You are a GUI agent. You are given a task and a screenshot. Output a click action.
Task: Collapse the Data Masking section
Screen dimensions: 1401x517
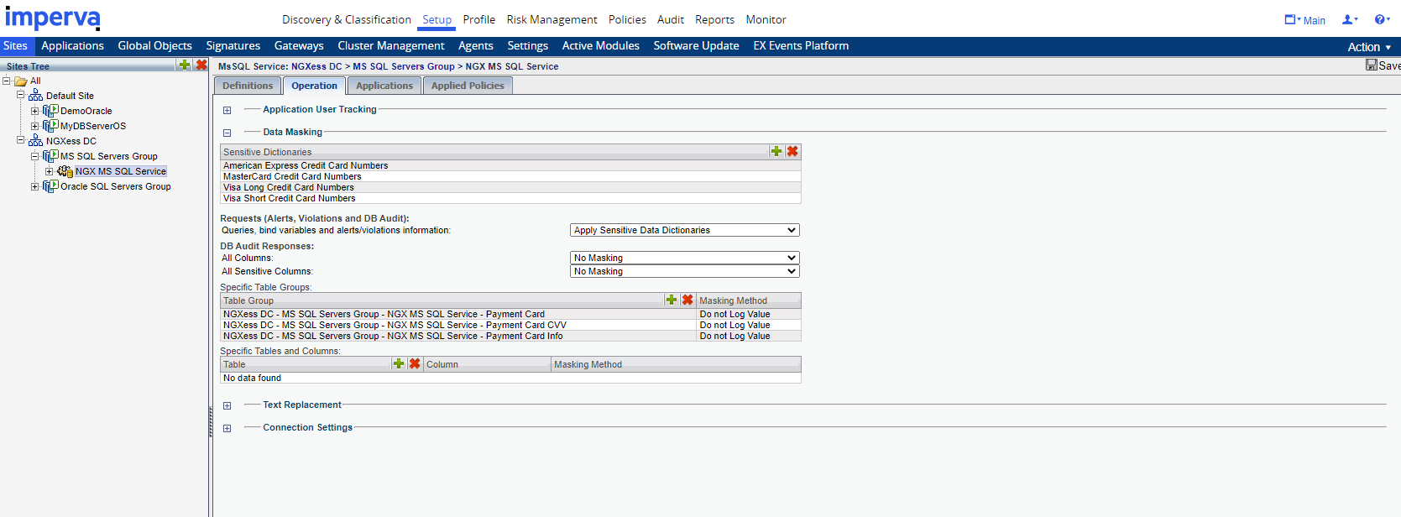[x=227, y=133]
